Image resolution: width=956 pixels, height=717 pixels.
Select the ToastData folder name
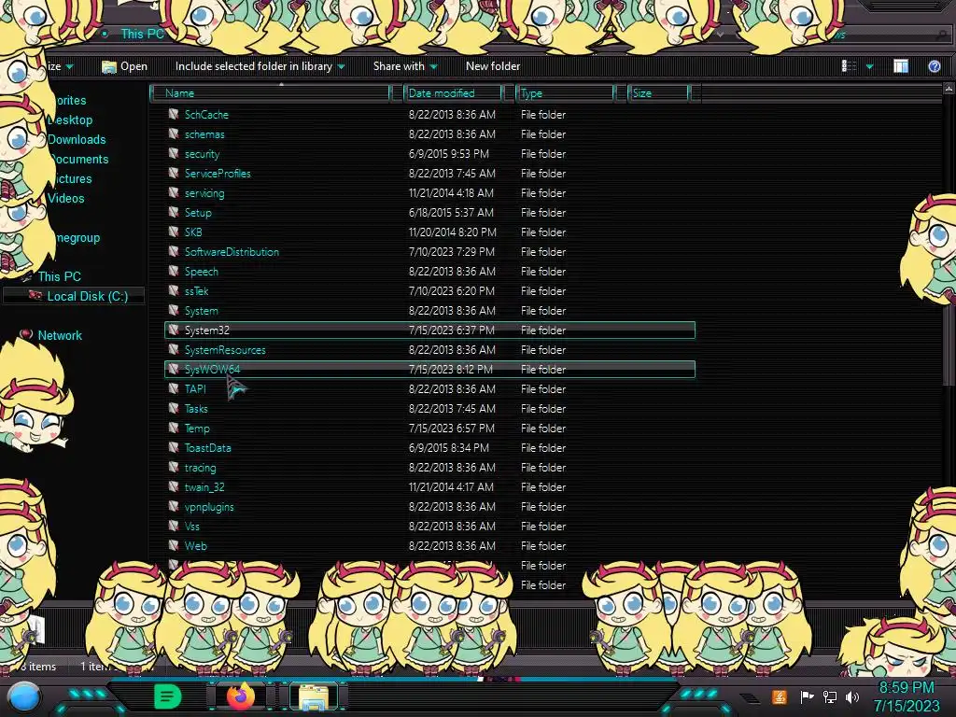pyautogui.click(x=207, y=447)
